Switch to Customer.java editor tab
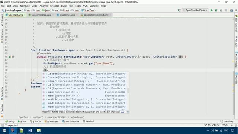This screenshot has height=134, width=238. (67, 15)
